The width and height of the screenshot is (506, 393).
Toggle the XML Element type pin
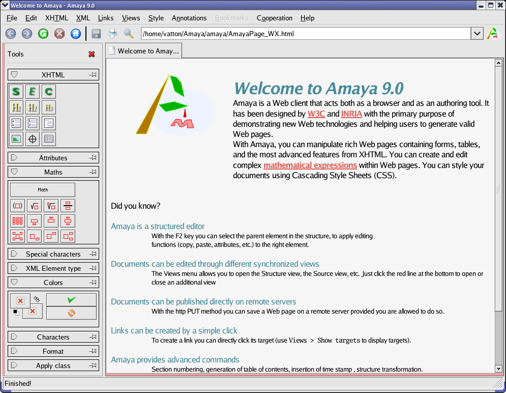coord(93,268)
